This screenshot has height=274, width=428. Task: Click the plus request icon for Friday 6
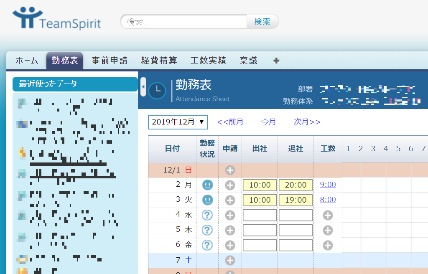(230, 245)
